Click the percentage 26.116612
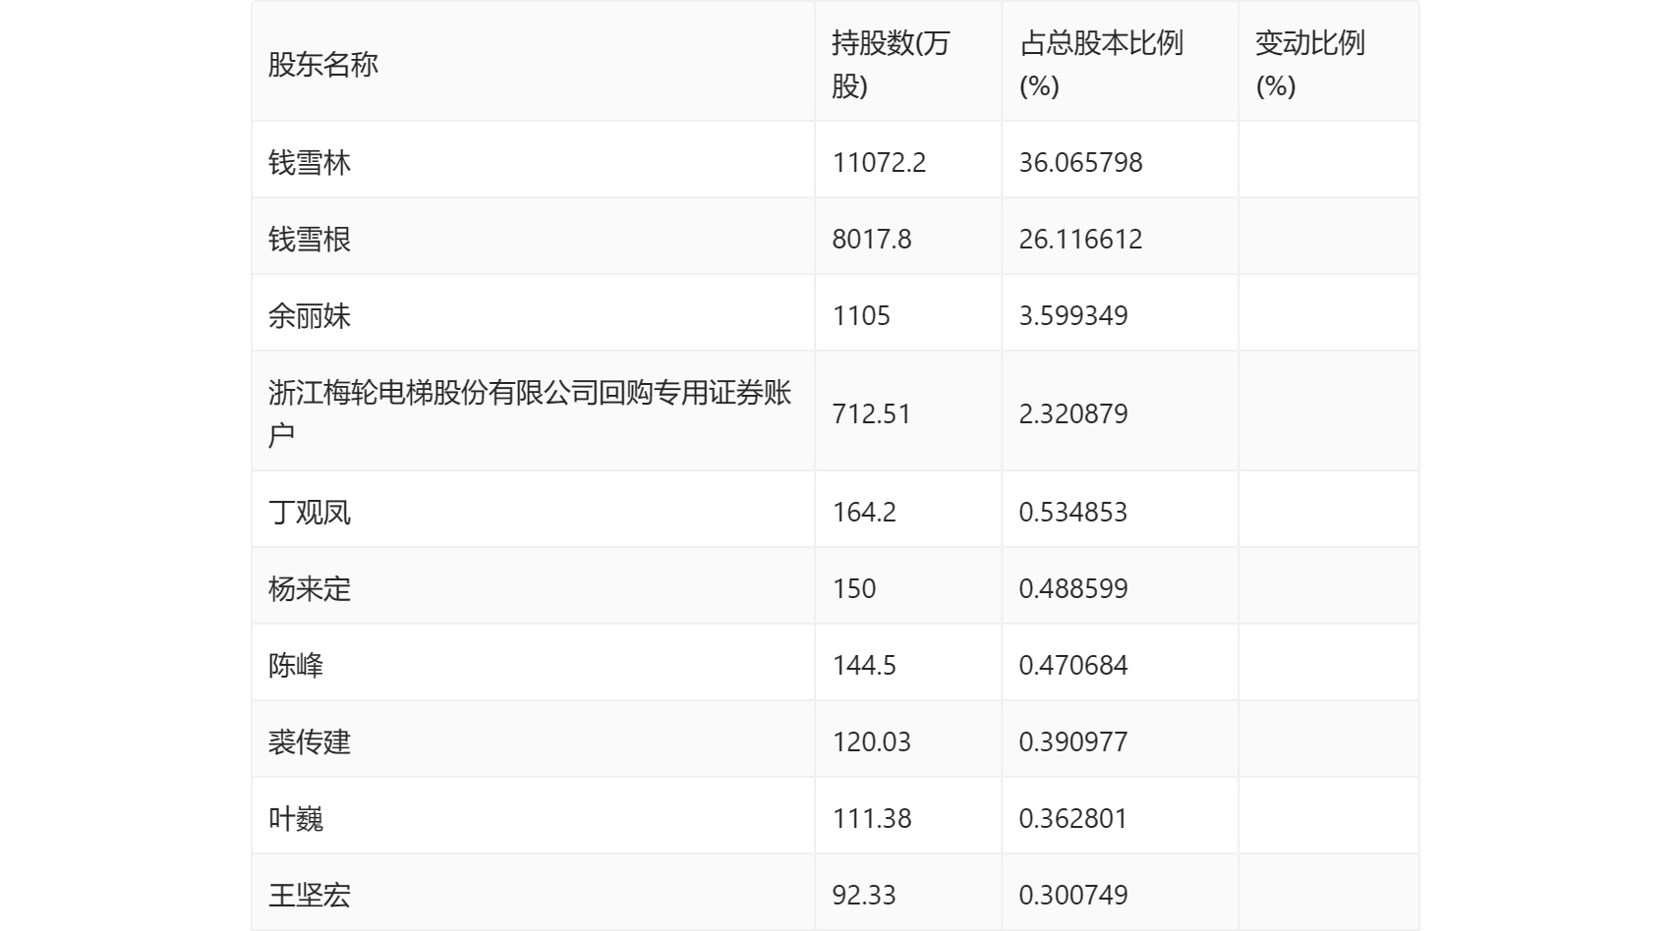The width and height of the screenshot is (1671, 931). click(1081, 239)
